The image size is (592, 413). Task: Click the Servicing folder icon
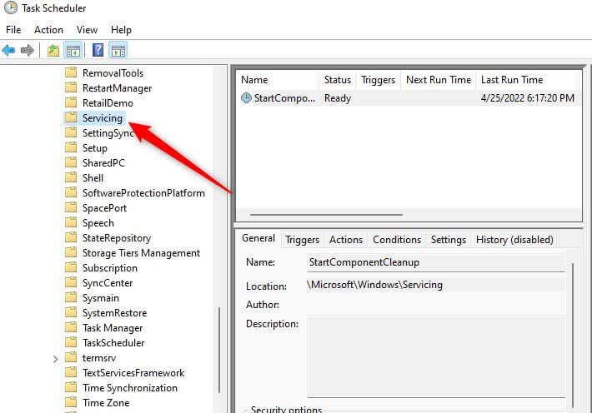tap(71, 117)
